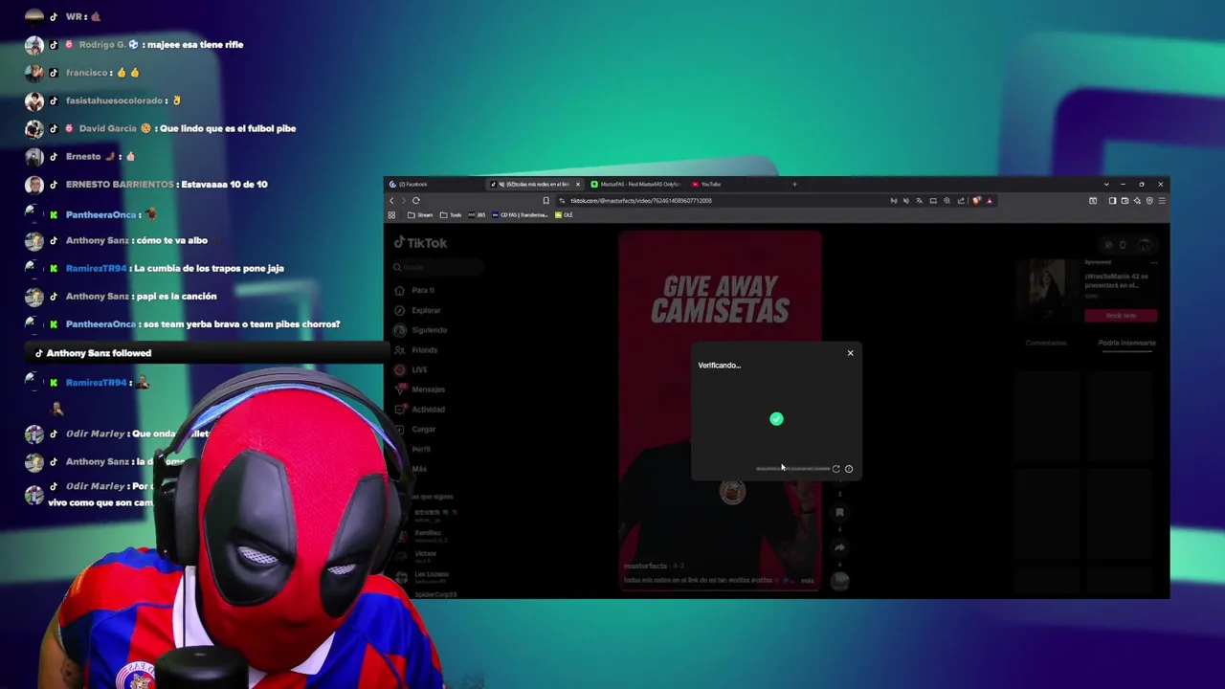Viewport: 1225px width, 689px height.
Task: Reload the TikTok page
Action: point(415,201)
